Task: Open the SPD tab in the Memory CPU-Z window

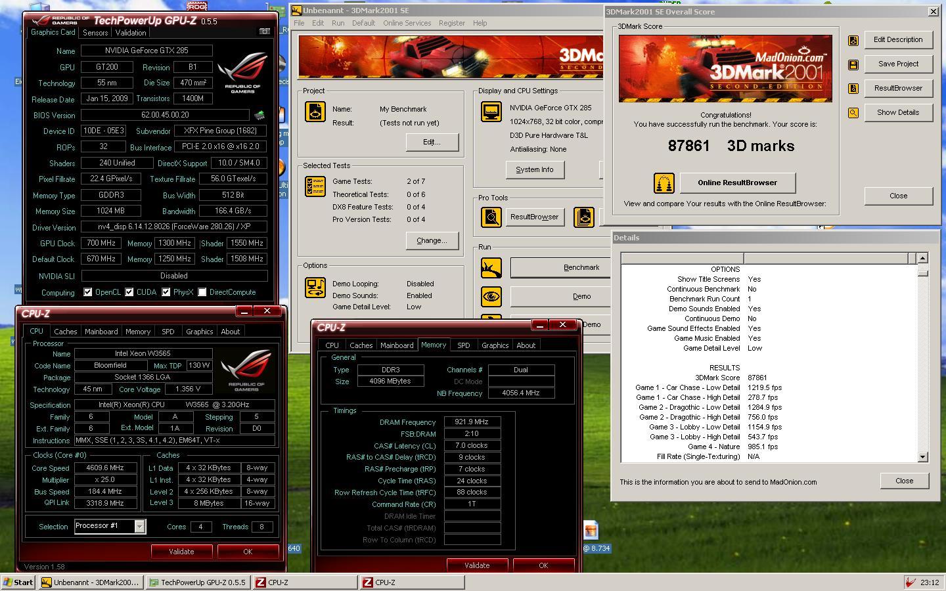Action: 464,345
